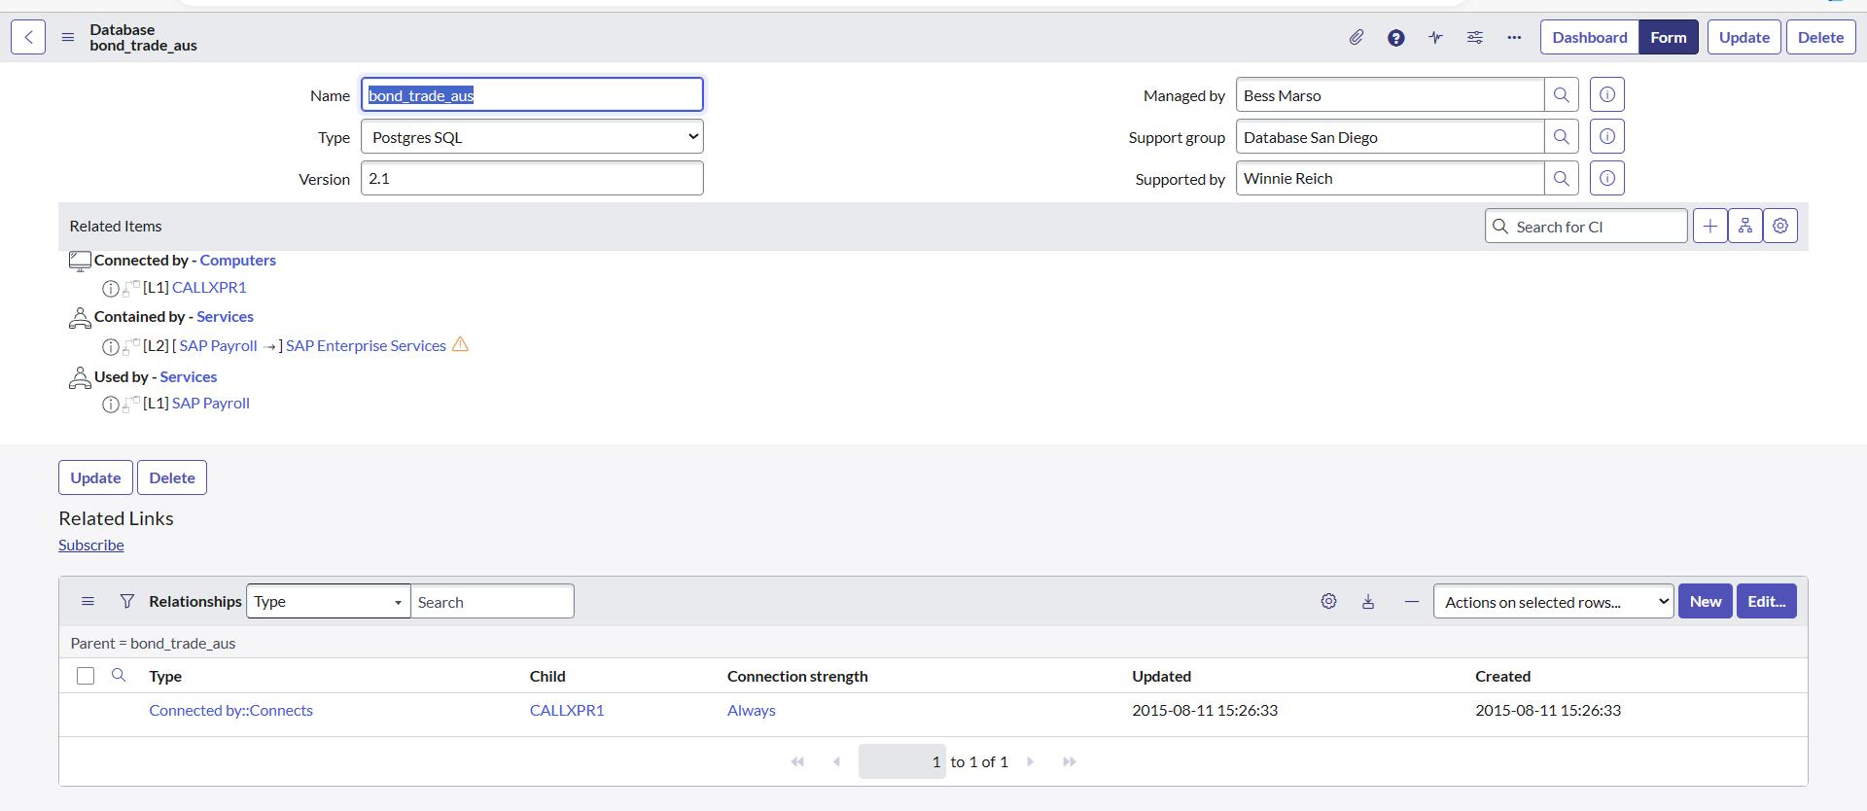Open relationship icon next to CALLXPR1 info

pos(131,289)
